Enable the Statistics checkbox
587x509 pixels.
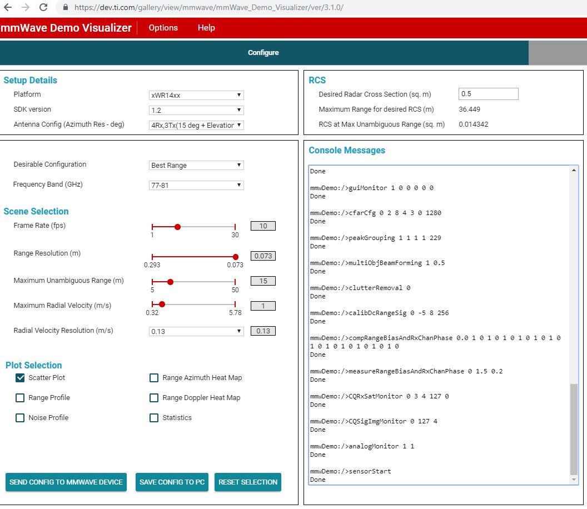(x=154, y=418)
